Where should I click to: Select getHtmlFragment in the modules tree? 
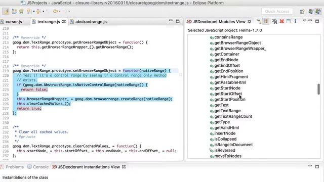tap(231, 77)
